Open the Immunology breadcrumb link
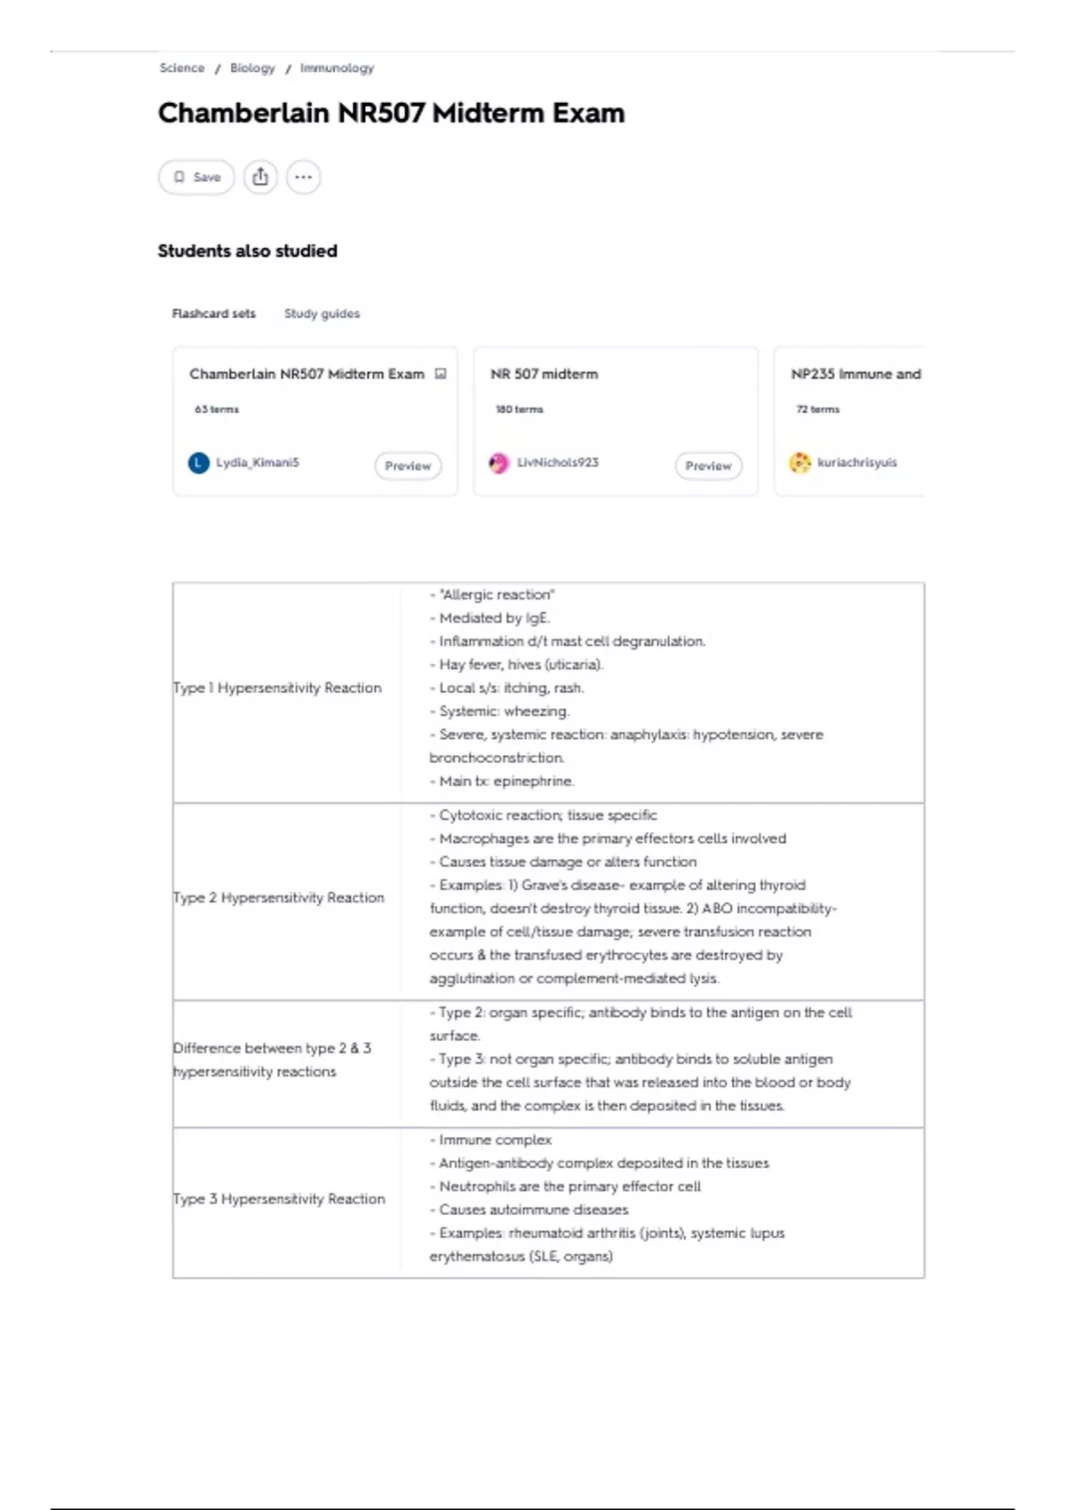 (337, 68)
